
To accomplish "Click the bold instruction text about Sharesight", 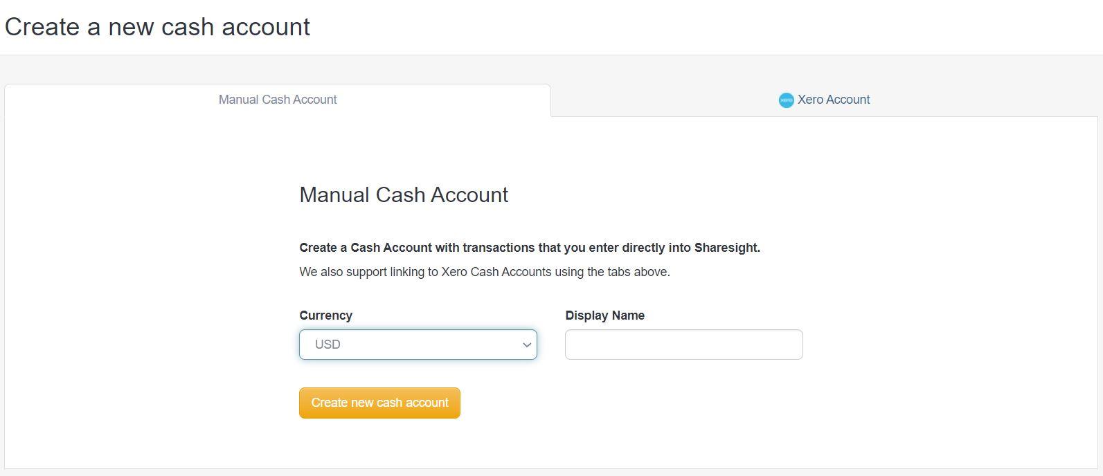I will click(530, 247).
